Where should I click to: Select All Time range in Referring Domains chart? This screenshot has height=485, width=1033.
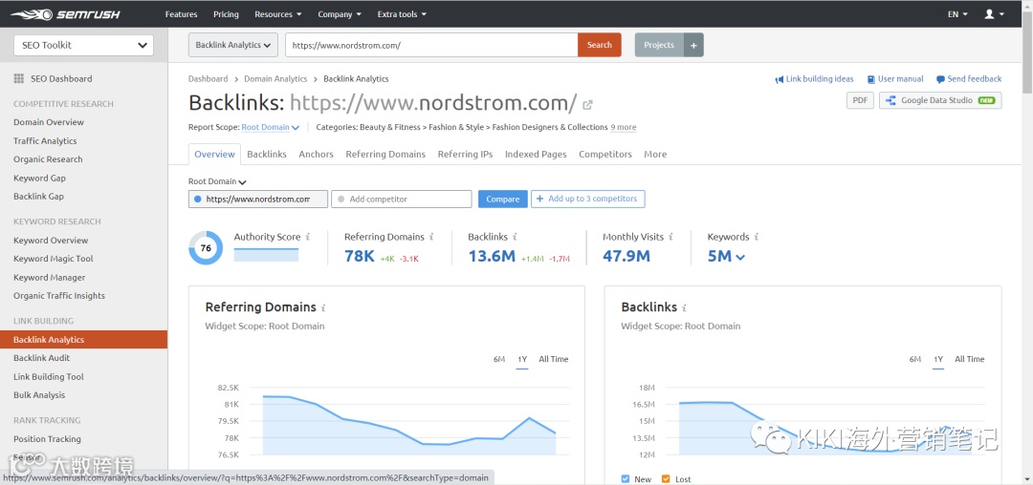pyautogui.click(x=554, y=360)
